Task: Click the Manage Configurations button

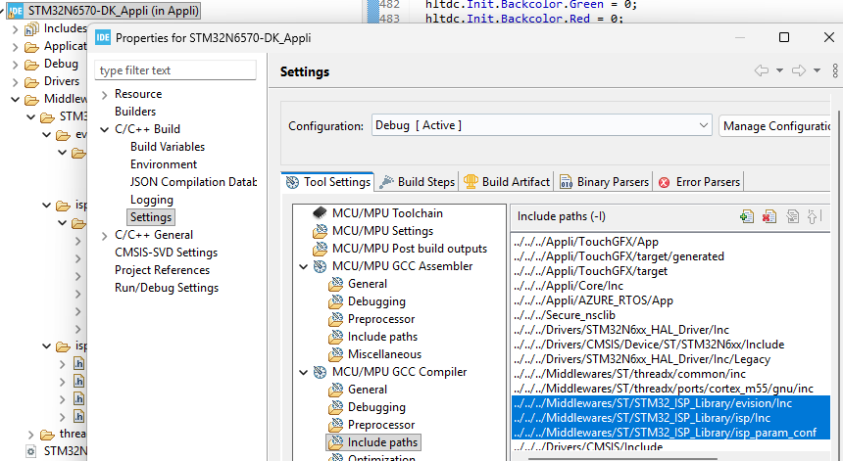Action: click(780, 126)
